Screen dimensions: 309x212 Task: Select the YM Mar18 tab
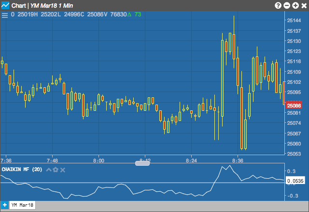(x=22, y=205)
